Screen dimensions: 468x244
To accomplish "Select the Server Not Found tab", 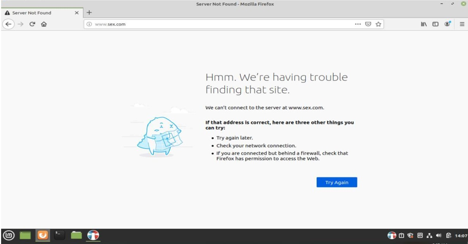I will pyautogui.click(x=42, y=12).
